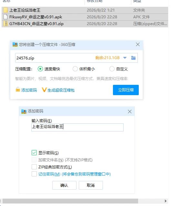Screen dimensions: 192x206
Task: Click 剩余:213.1GB free space text
Action: click(x=107, y=58)
